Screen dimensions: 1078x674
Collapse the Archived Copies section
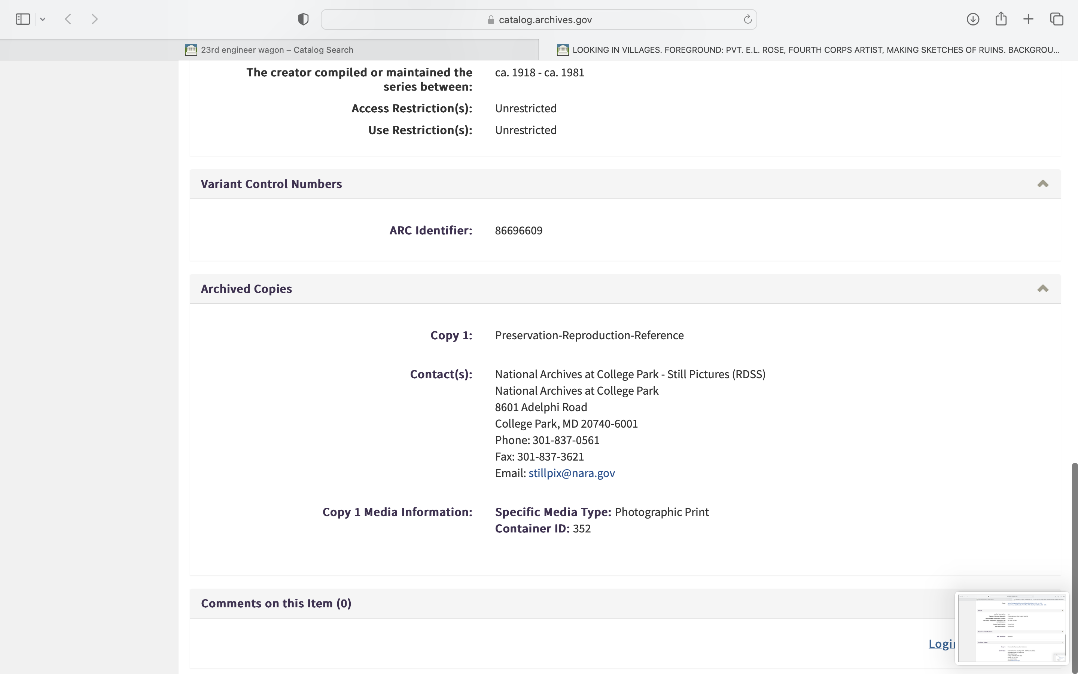1042,288
